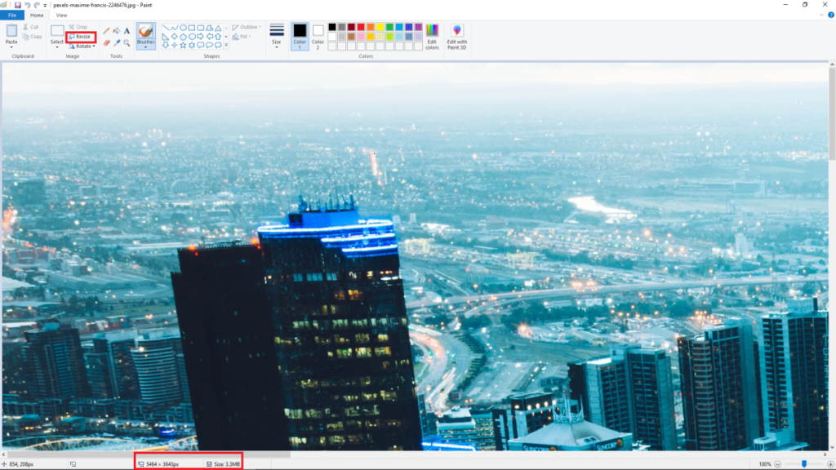Select Color 2 background box
Viewport: 836px width, 470px height.
(x=318, y=35)
